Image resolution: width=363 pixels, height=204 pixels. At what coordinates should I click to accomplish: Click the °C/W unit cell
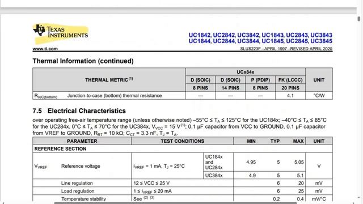point(319,96)
